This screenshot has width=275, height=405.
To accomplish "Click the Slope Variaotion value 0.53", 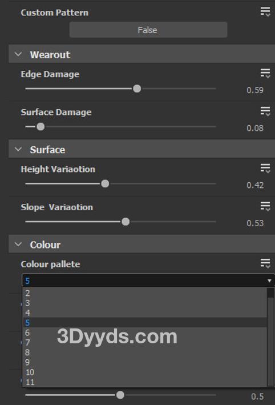I will pyautogui.click(x=255, y=223).
